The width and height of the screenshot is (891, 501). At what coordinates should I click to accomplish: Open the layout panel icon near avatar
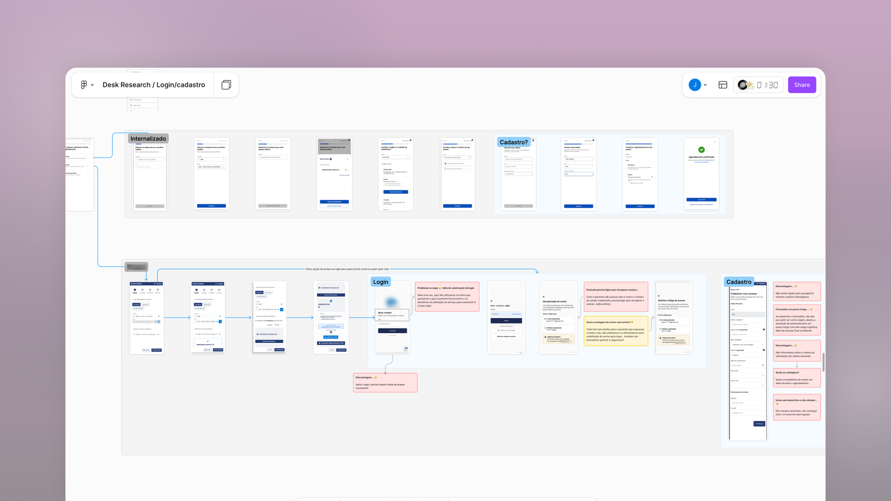click(x=723, y=85)
